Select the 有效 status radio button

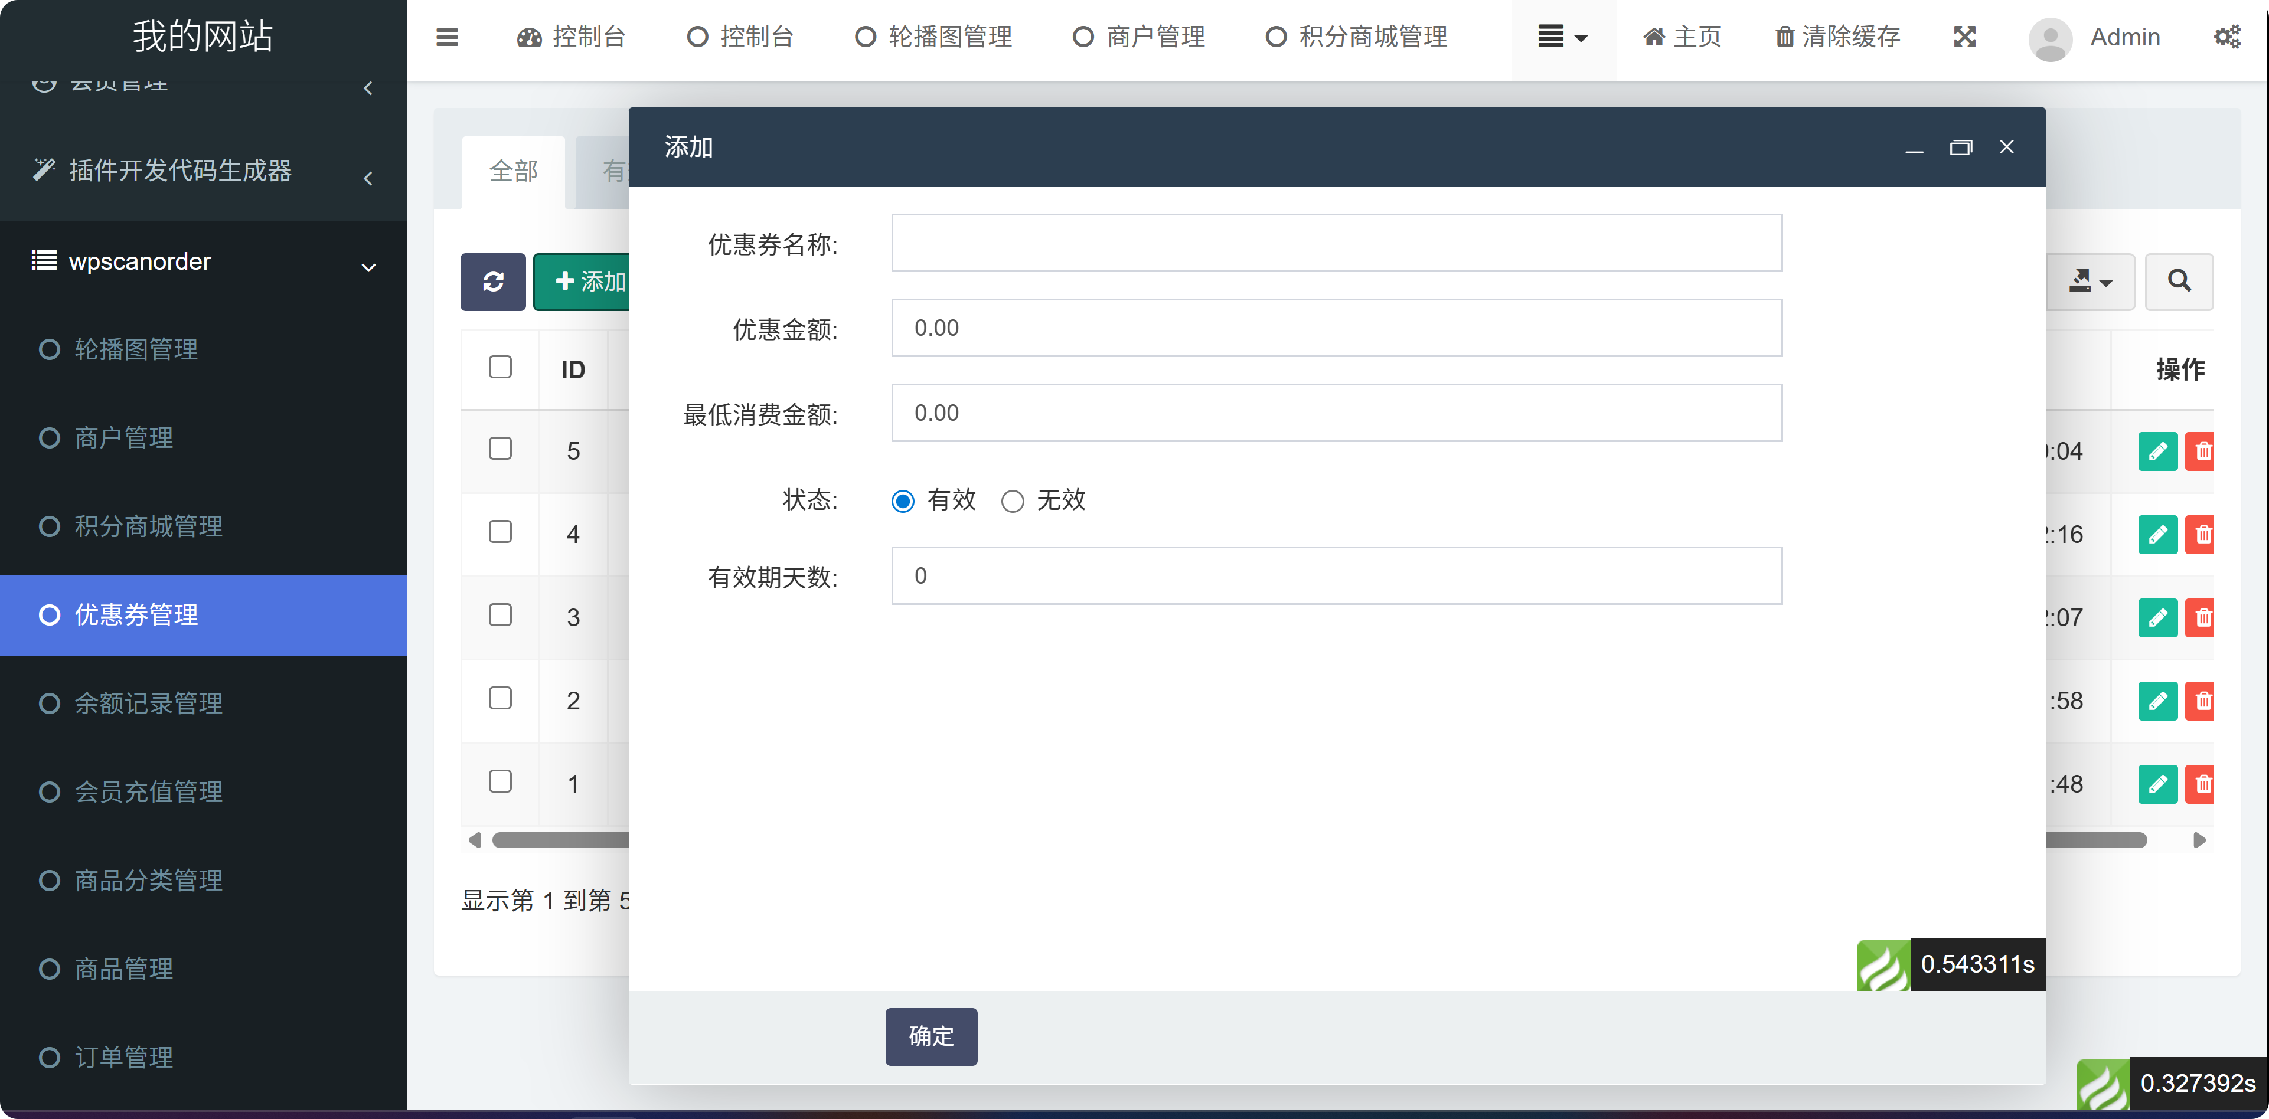pyautogui.click(x=902, y=500)
